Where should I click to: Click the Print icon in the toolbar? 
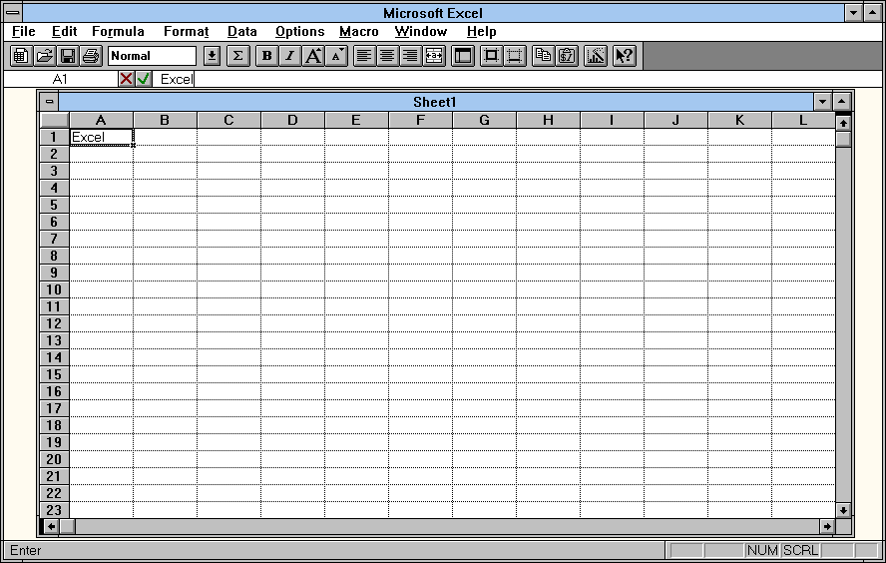(x=91, y=55)
